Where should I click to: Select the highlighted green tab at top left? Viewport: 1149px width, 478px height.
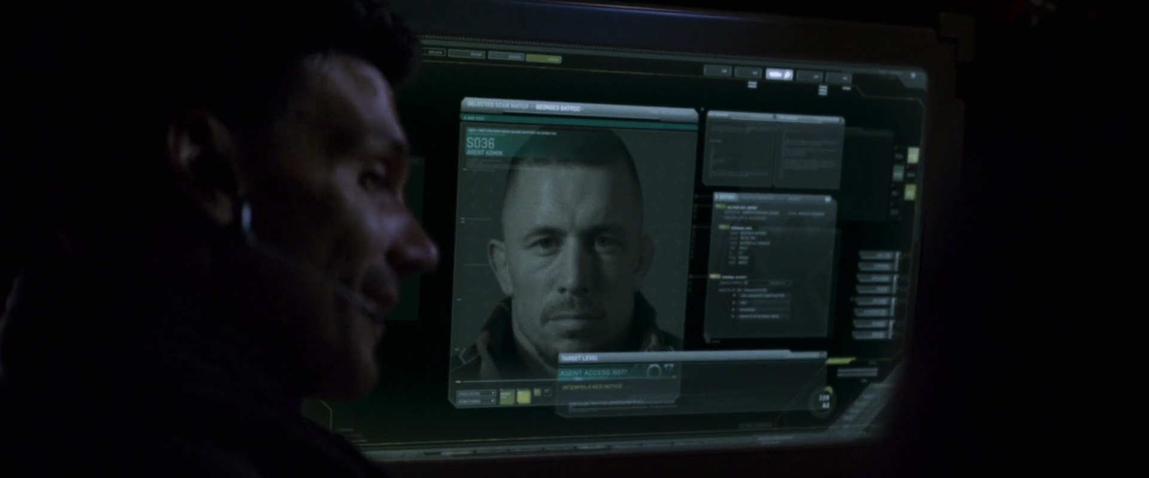tap(543, 59)
